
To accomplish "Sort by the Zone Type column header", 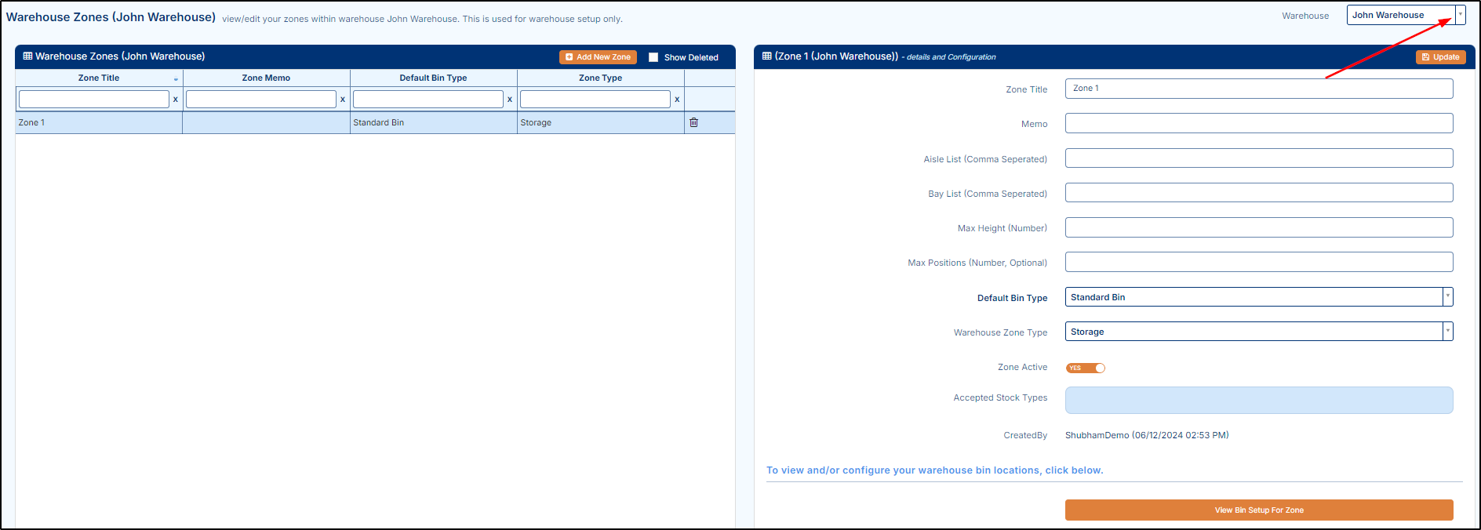I will coord(600,78).
